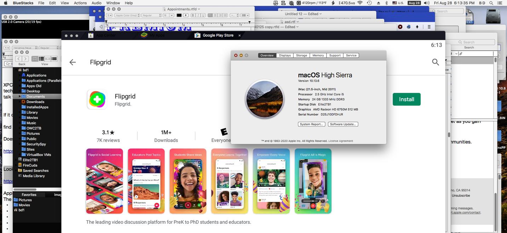Open the list style dropdown in Appointments.rtfd
Image resolution: width=507 pixels, height=233 pixels.
tap(245, 16)
